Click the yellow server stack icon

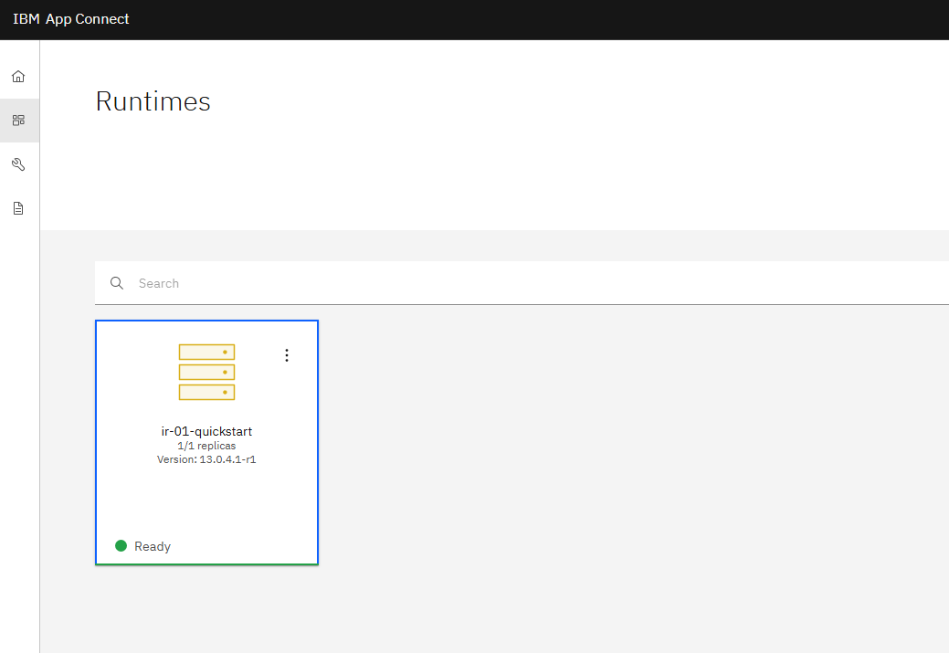point(206,373)
